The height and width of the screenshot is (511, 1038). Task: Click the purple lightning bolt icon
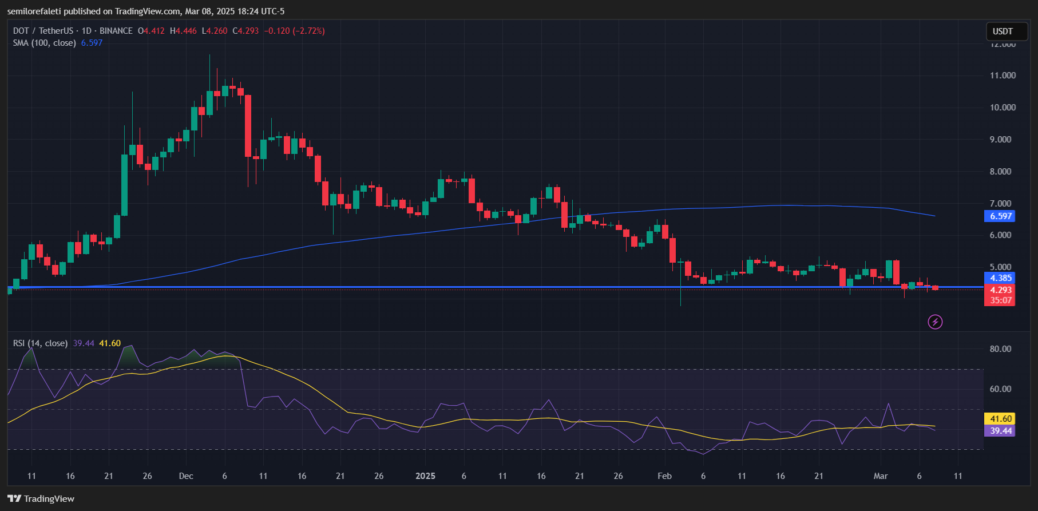pyautogui.click(x=935, y=322)
